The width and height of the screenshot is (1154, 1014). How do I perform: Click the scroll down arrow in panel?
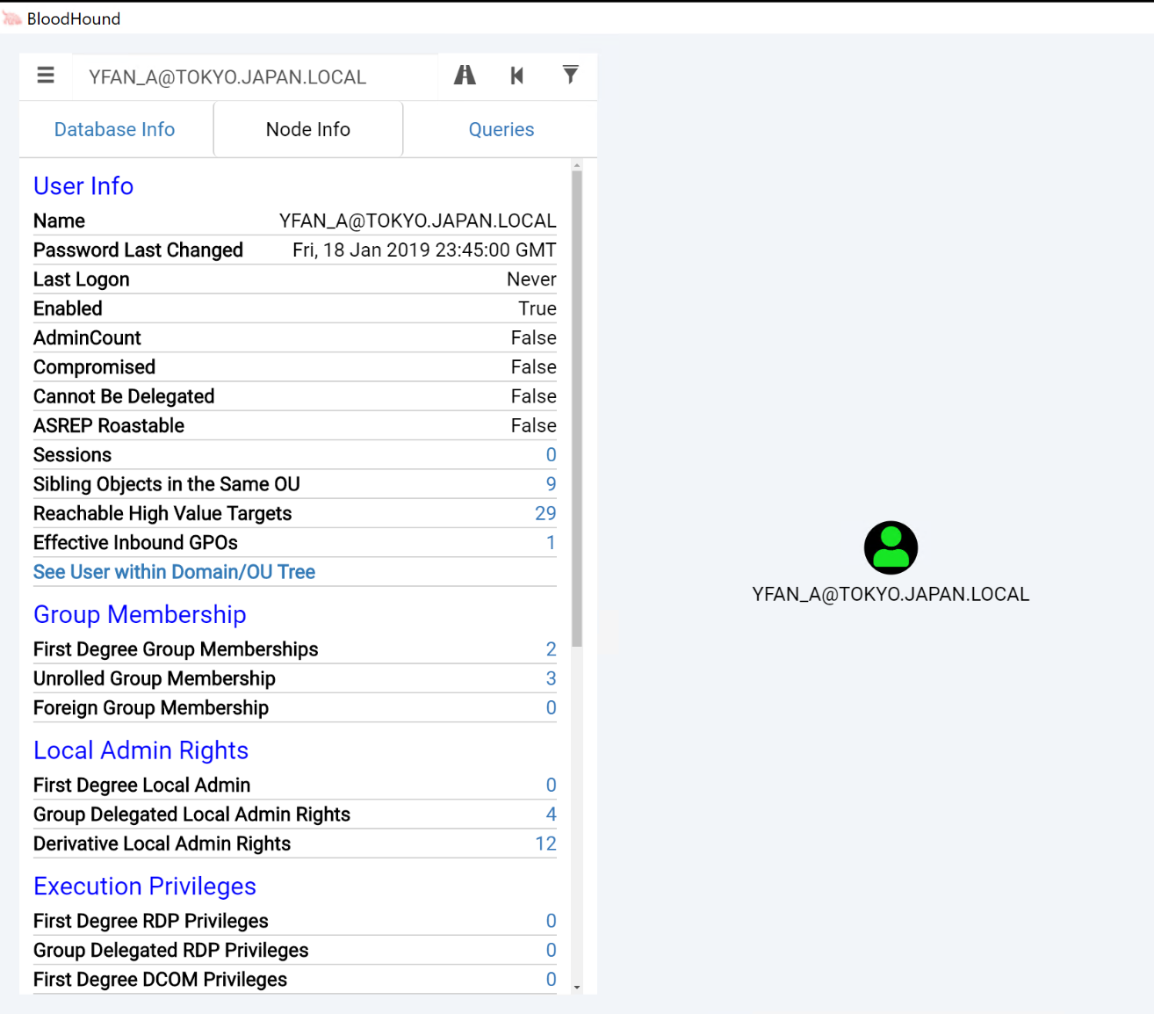577,988
